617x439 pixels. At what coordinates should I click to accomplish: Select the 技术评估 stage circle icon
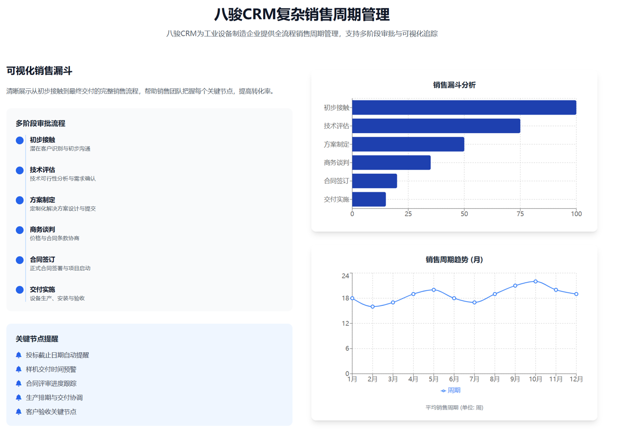(x=19, y=170)
